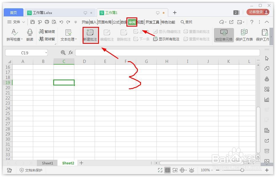Click the Print icon in the quick toolbar
Viewport: 276px width, 177px height.
click(47, 22)
